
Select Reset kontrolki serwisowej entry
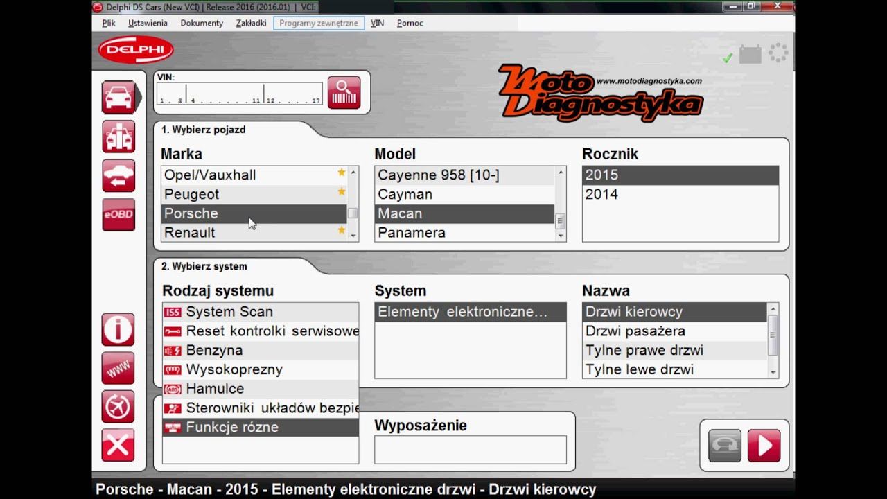pos(261,331)
